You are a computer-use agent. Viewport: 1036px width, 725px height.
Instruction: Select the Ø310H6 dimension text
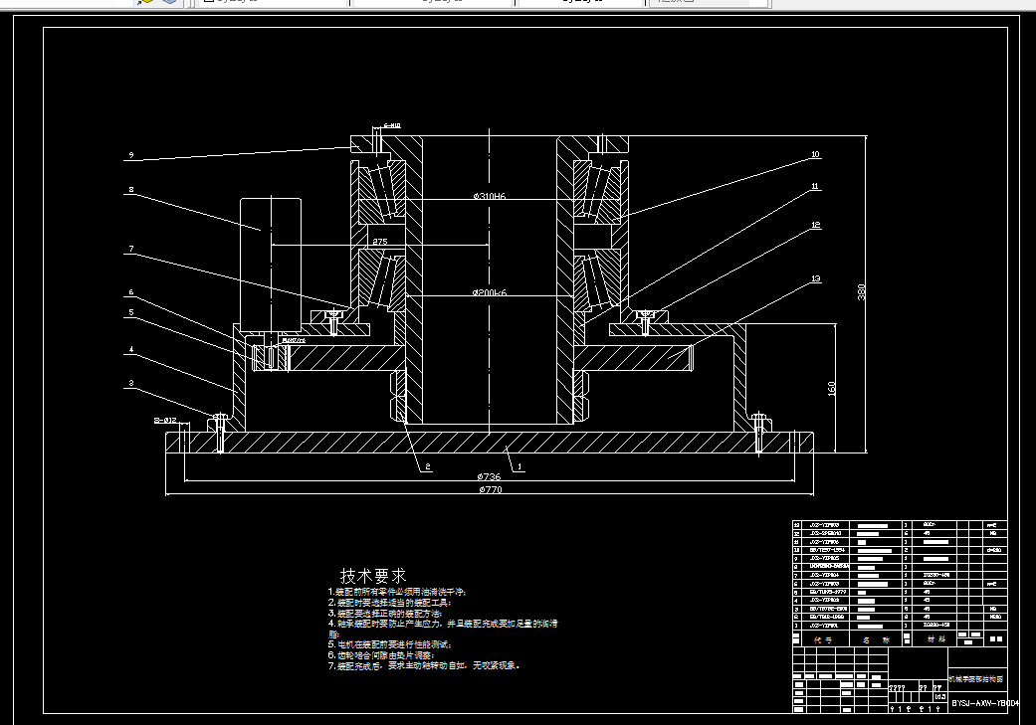489,196
